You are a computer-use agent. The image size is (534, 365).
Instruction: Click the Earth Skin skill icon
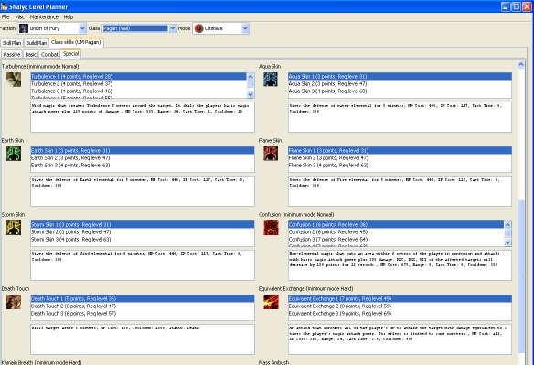click(x=14, y=154)
